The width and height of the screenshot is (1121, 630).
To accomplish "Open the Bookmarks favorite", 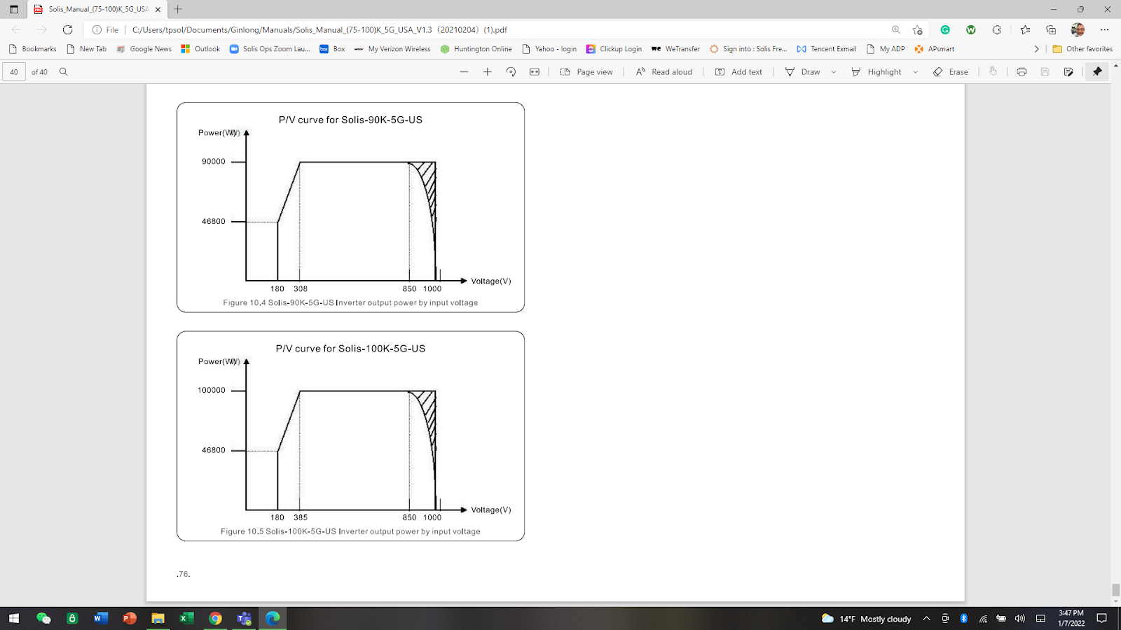I will point(32,49).
